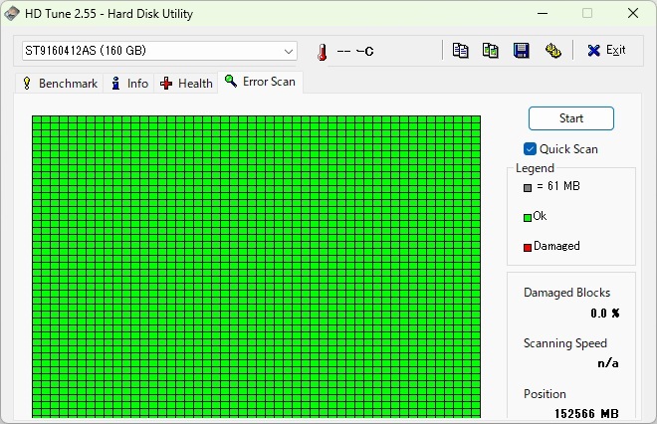
Task: Save screenshot with floppy disk icon
Action: tap(522, 51)
